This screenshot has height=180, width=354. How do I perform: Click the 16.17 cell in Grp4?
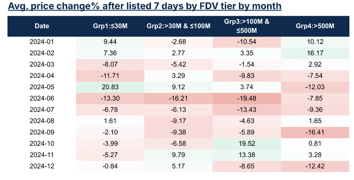click(x=315, y=53)
